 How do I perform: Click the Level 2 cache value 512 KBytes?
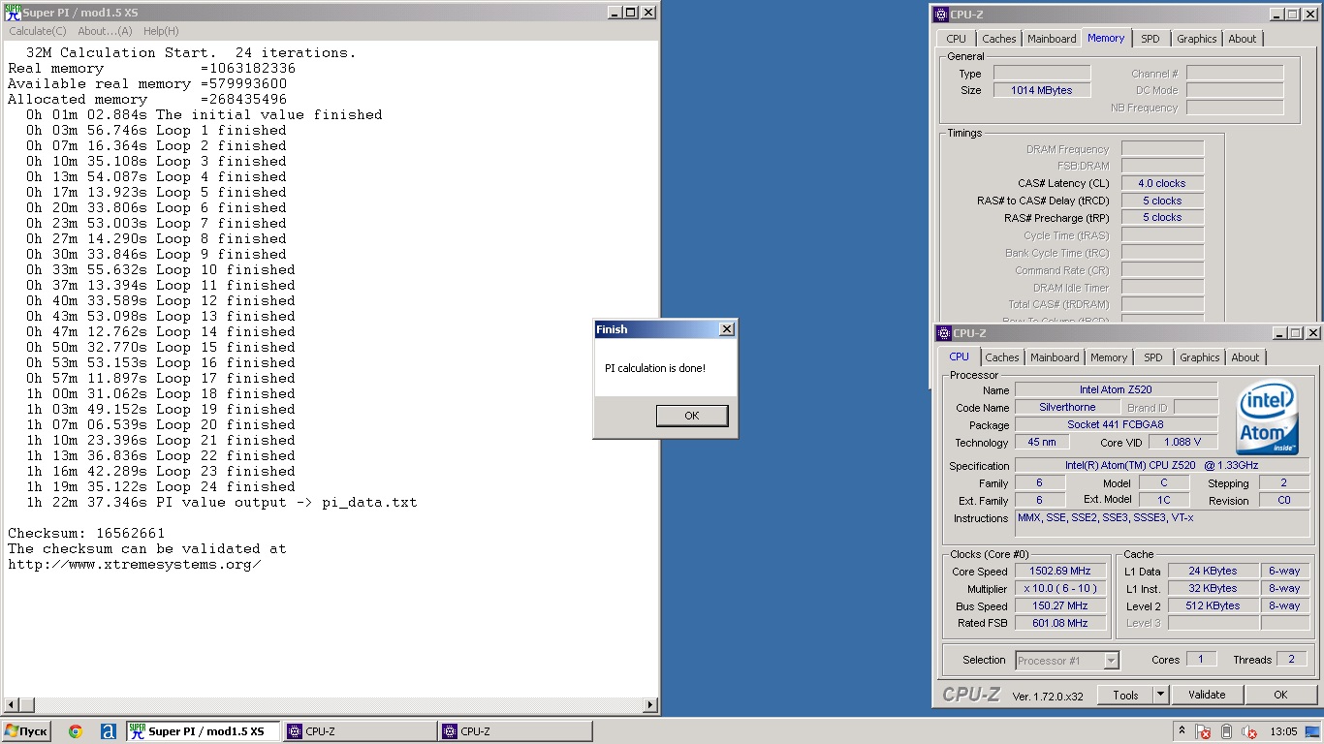click(1213, 606)
